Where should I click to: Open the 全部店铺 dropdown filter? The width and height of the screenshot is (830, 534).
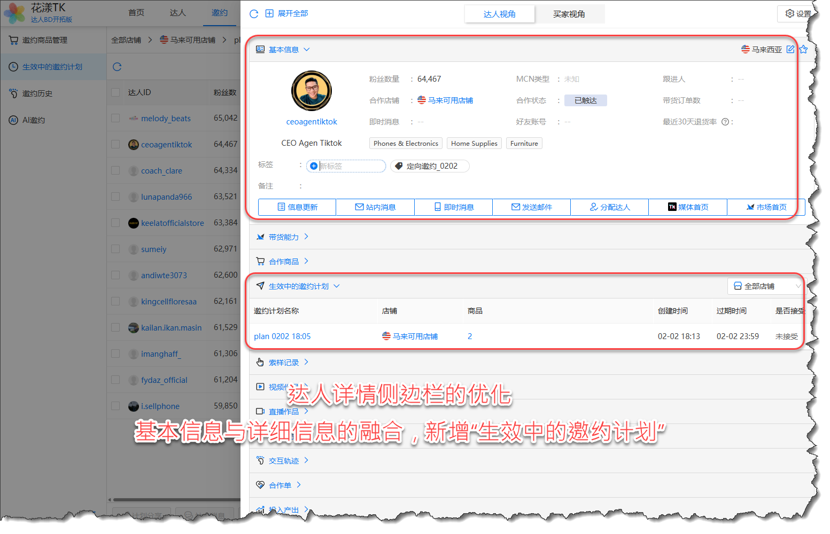pyautogui.click(x=765, y=286)
